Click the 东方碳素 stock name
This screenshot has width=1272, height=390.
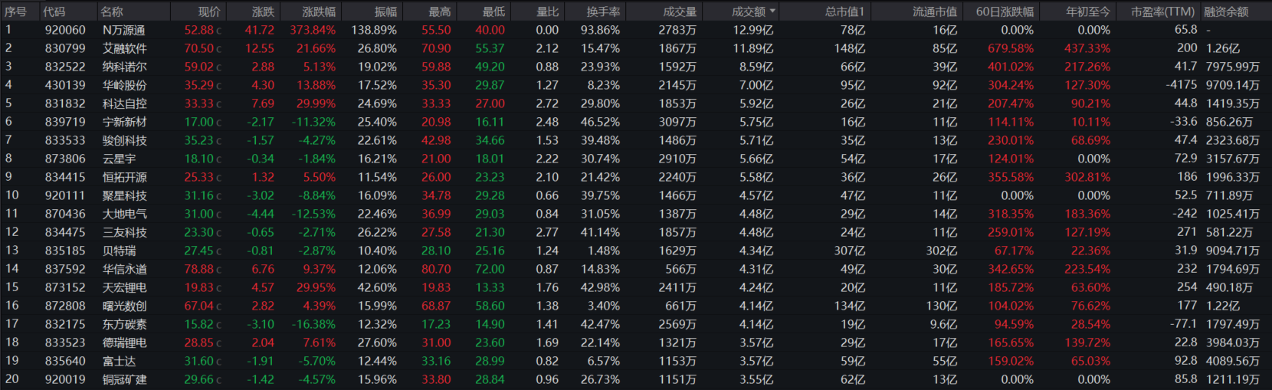tap(125, 324)
